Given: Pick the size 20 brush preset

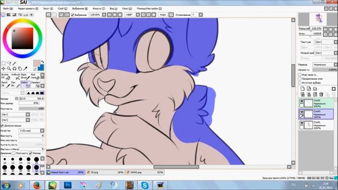Looking at the screenshot, I should [x=36, y=160].
